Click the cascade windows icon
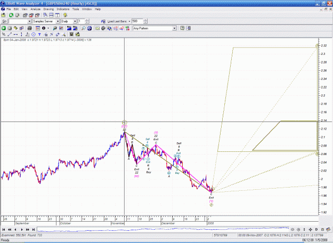Viewport: 333px width, 243px height. [x=45, y=15]
